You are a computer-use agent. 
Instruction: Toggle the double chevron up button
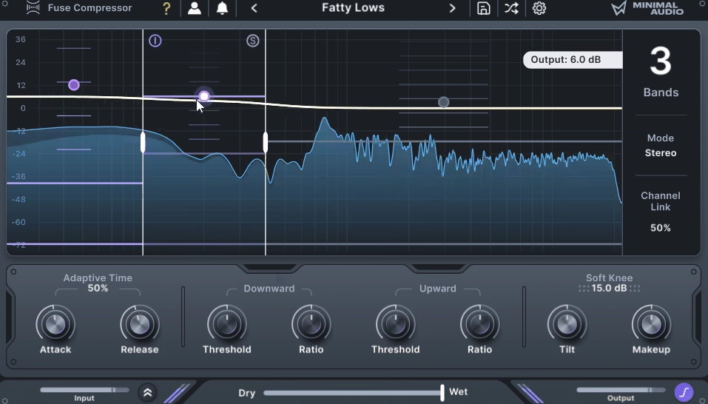click(148, 393)
